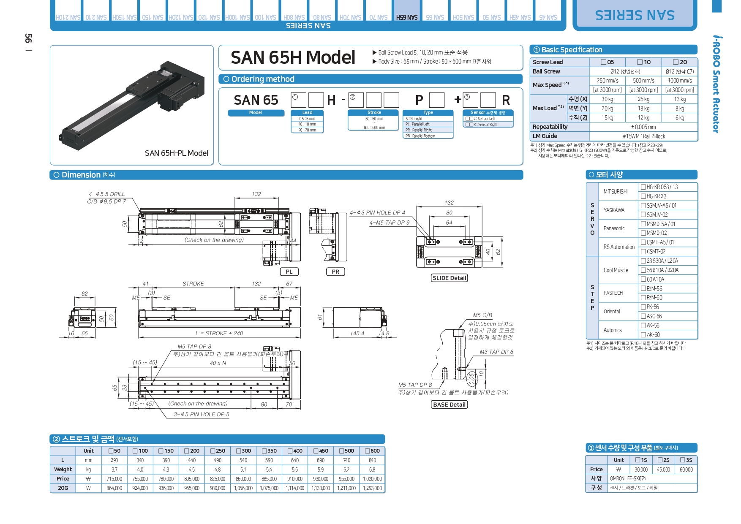
Task: Check the 2S sensor quantity box
Action: pyautogui.click(x=660, y=460)
